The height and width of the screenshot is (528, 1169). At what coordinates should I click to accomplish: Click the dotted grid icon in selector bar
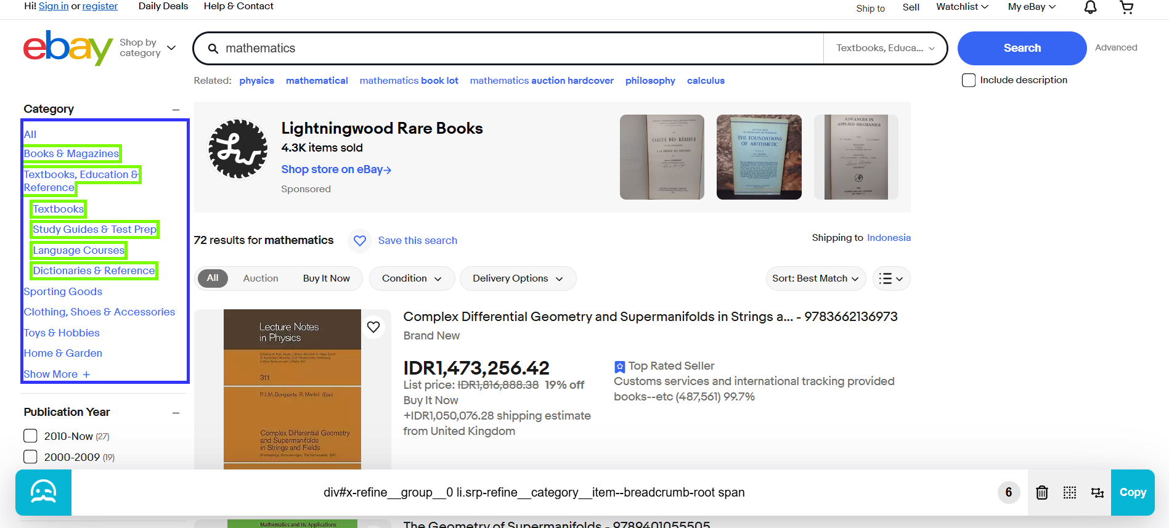pos(1070,492)
